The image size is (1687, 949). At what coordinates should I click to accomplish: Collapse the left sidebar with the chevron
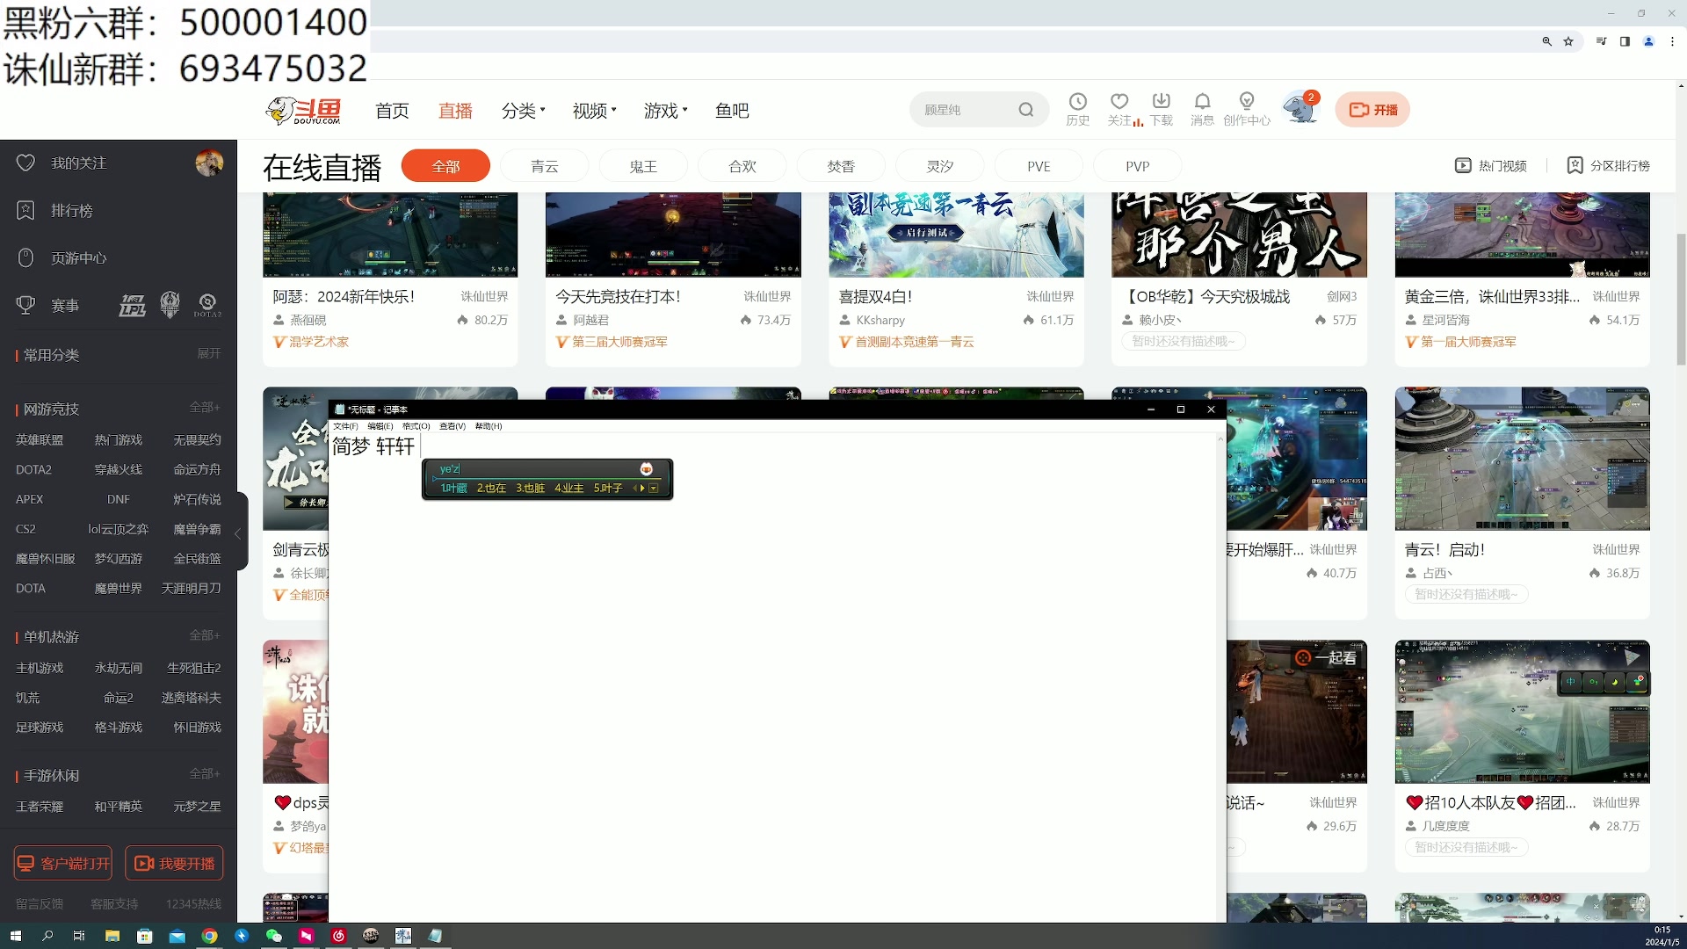click(237, 533)
